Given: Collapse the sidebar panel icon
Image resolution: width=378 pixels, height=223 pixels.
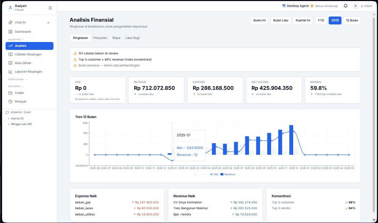Looking at the screenshot, I should [x=50, y=8].
